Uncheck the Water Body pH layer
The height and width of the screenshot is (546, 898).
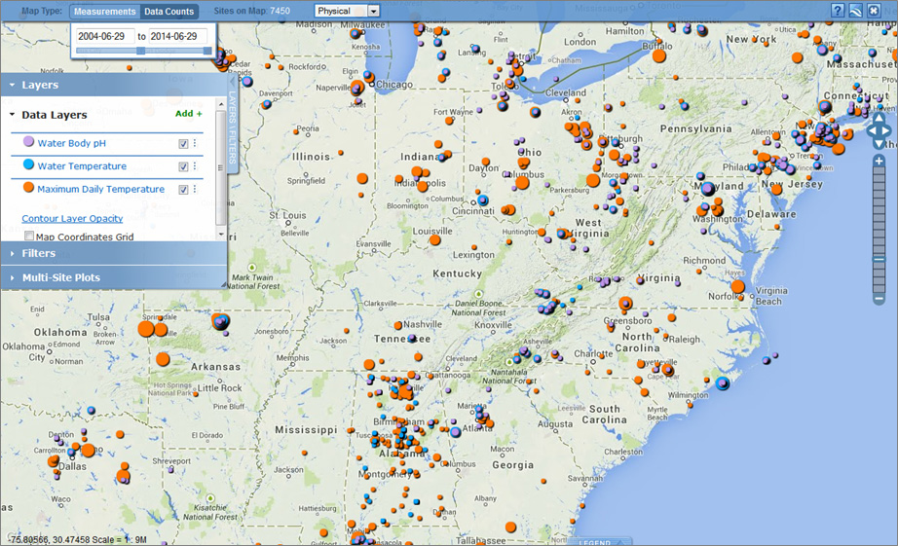click(183, 144)
